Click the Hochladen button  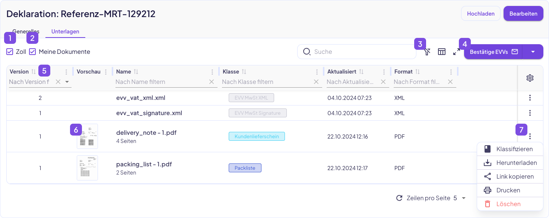tap(480, 14)
